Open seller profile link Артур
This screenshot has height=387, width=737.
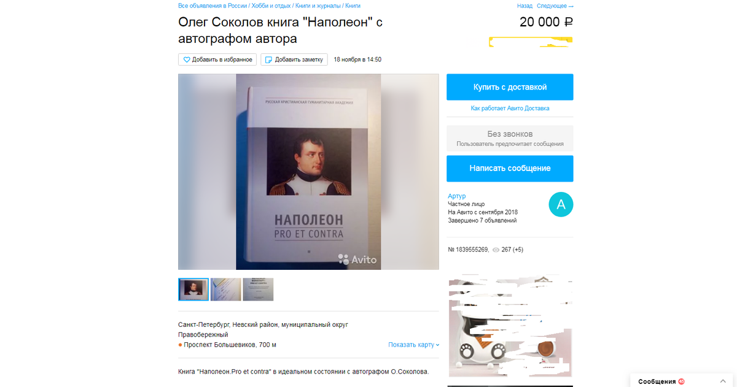(457, 196)
